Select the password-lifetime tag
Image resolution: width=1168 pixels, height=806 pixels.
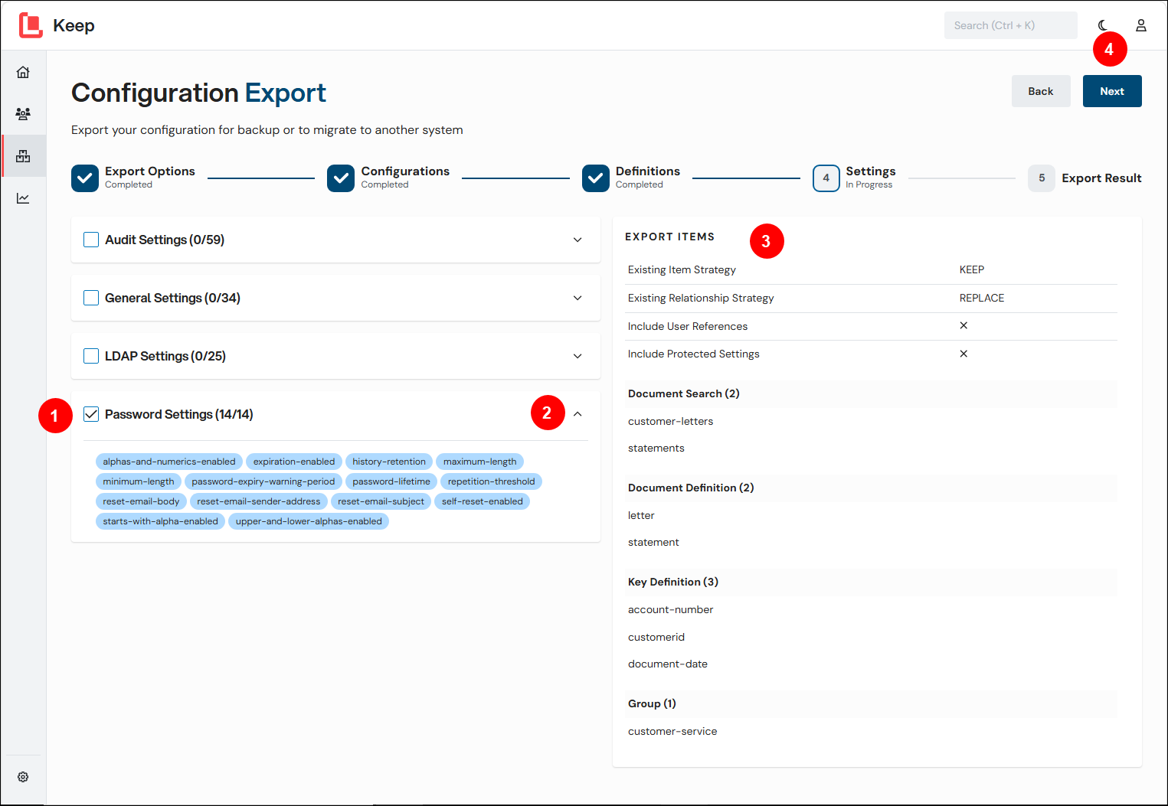point(391,481)
